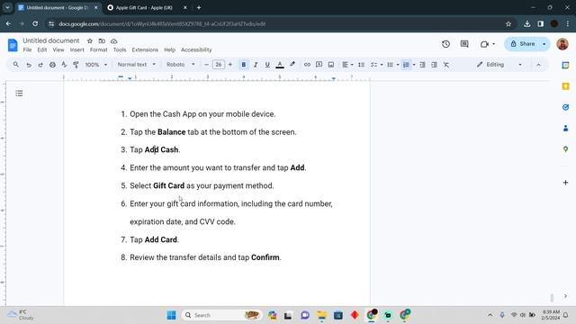
Task: Click the font size field showing 26
Action: coord(218,65)
